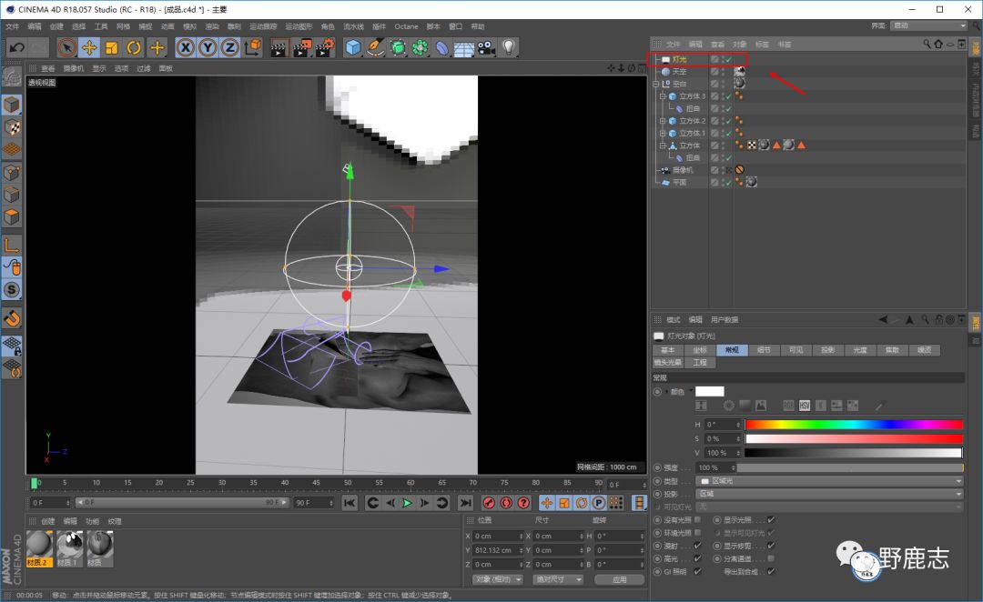983x602 pixels.
Task: Click the Camera object toolbar icon
Action: pos(486,47)
